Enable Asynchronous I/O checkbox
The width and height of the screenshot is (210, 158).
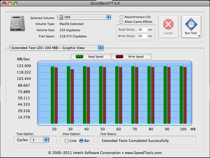click(x=121, y=17)
